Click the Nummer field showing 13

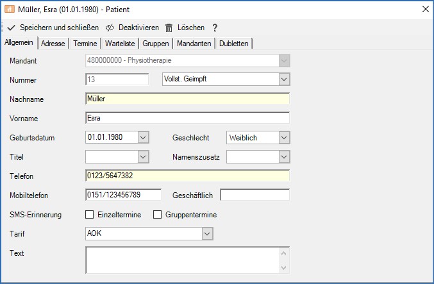[x=117, y=79]
